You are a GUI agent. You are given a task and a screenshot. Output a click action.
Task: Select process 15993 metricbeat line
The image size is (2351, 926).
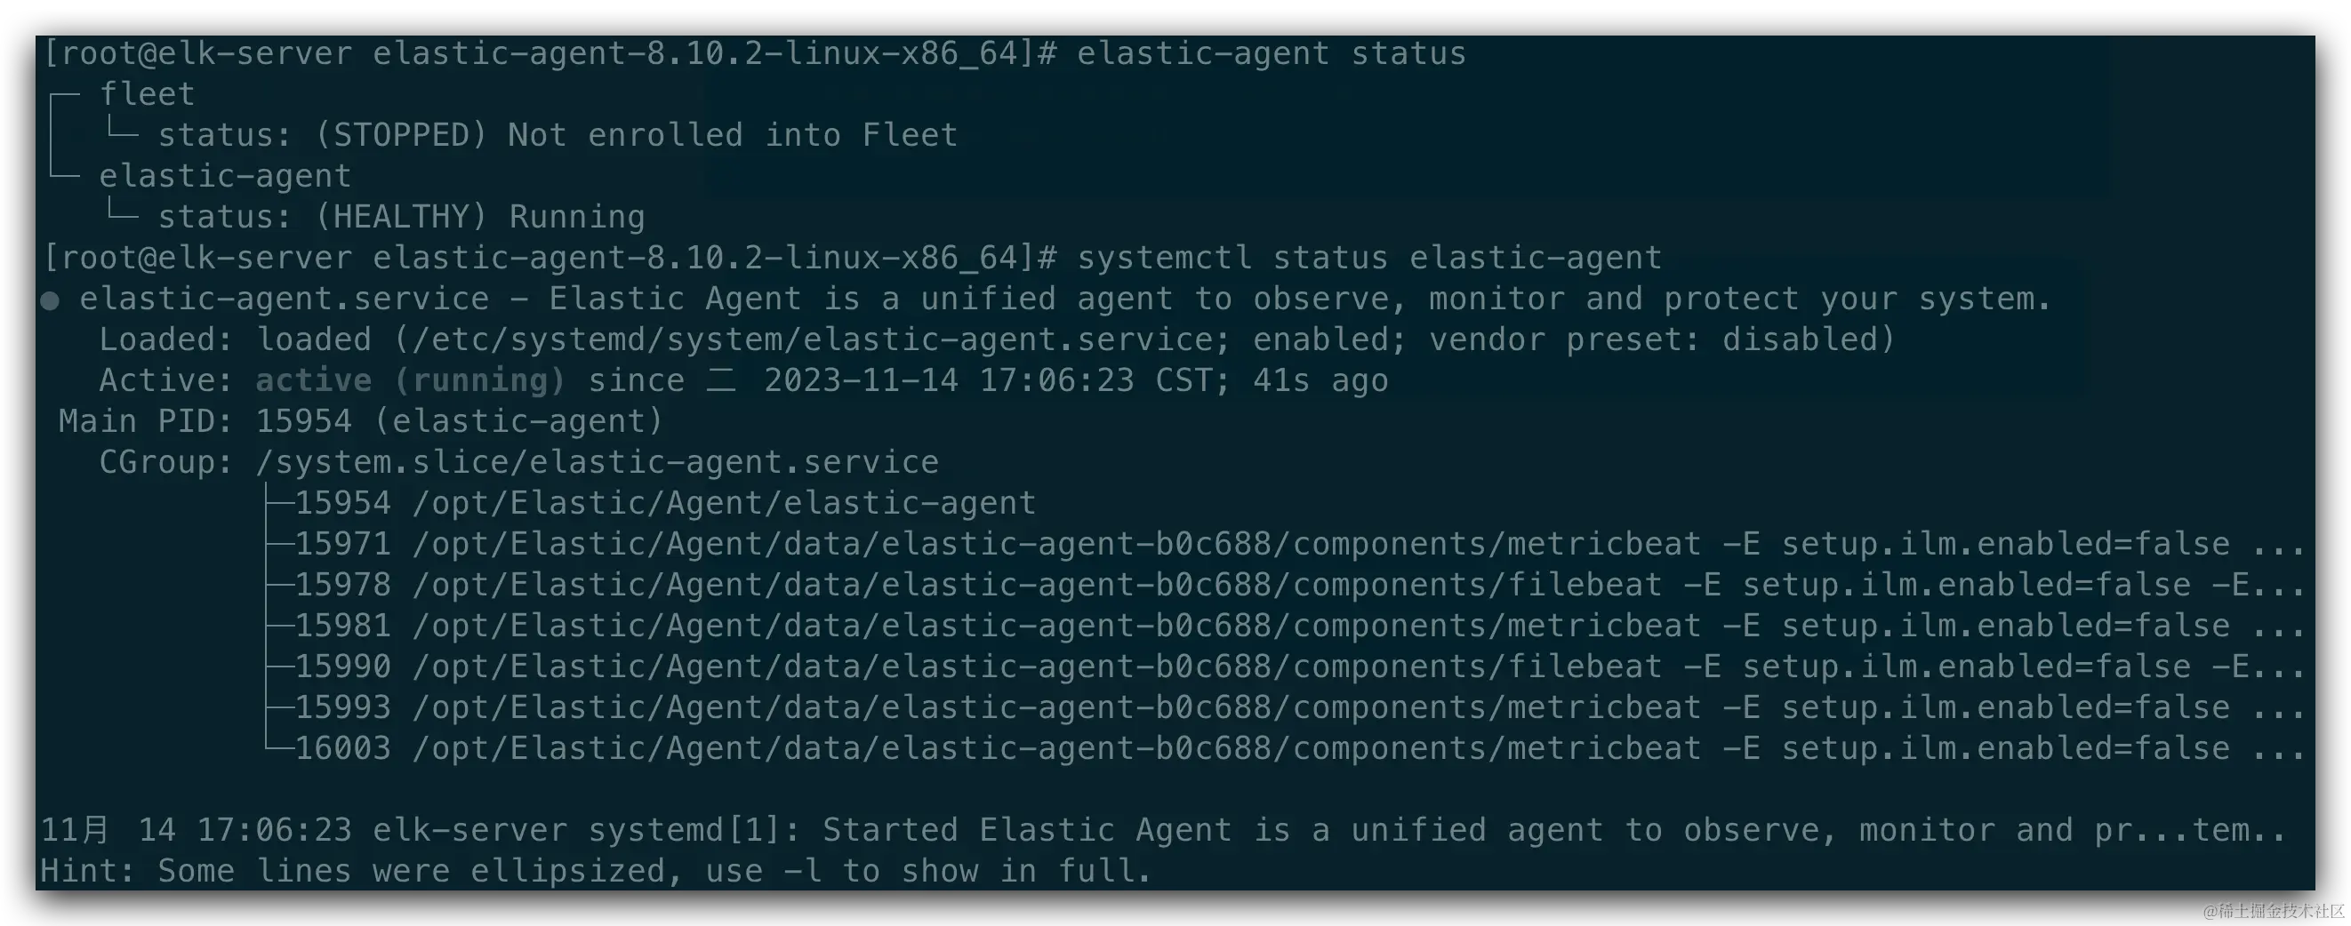pyautogui.click(x=1284, y=707)
